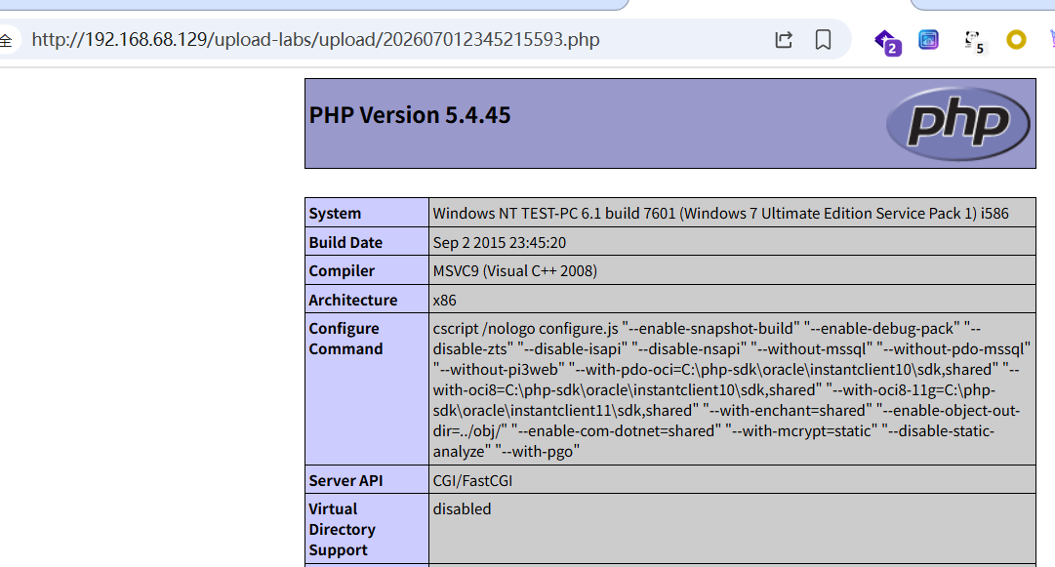Screen dimensions: 1055x567
Task: Select the PHP Version 5.4.45 heading
Action: 410,115
